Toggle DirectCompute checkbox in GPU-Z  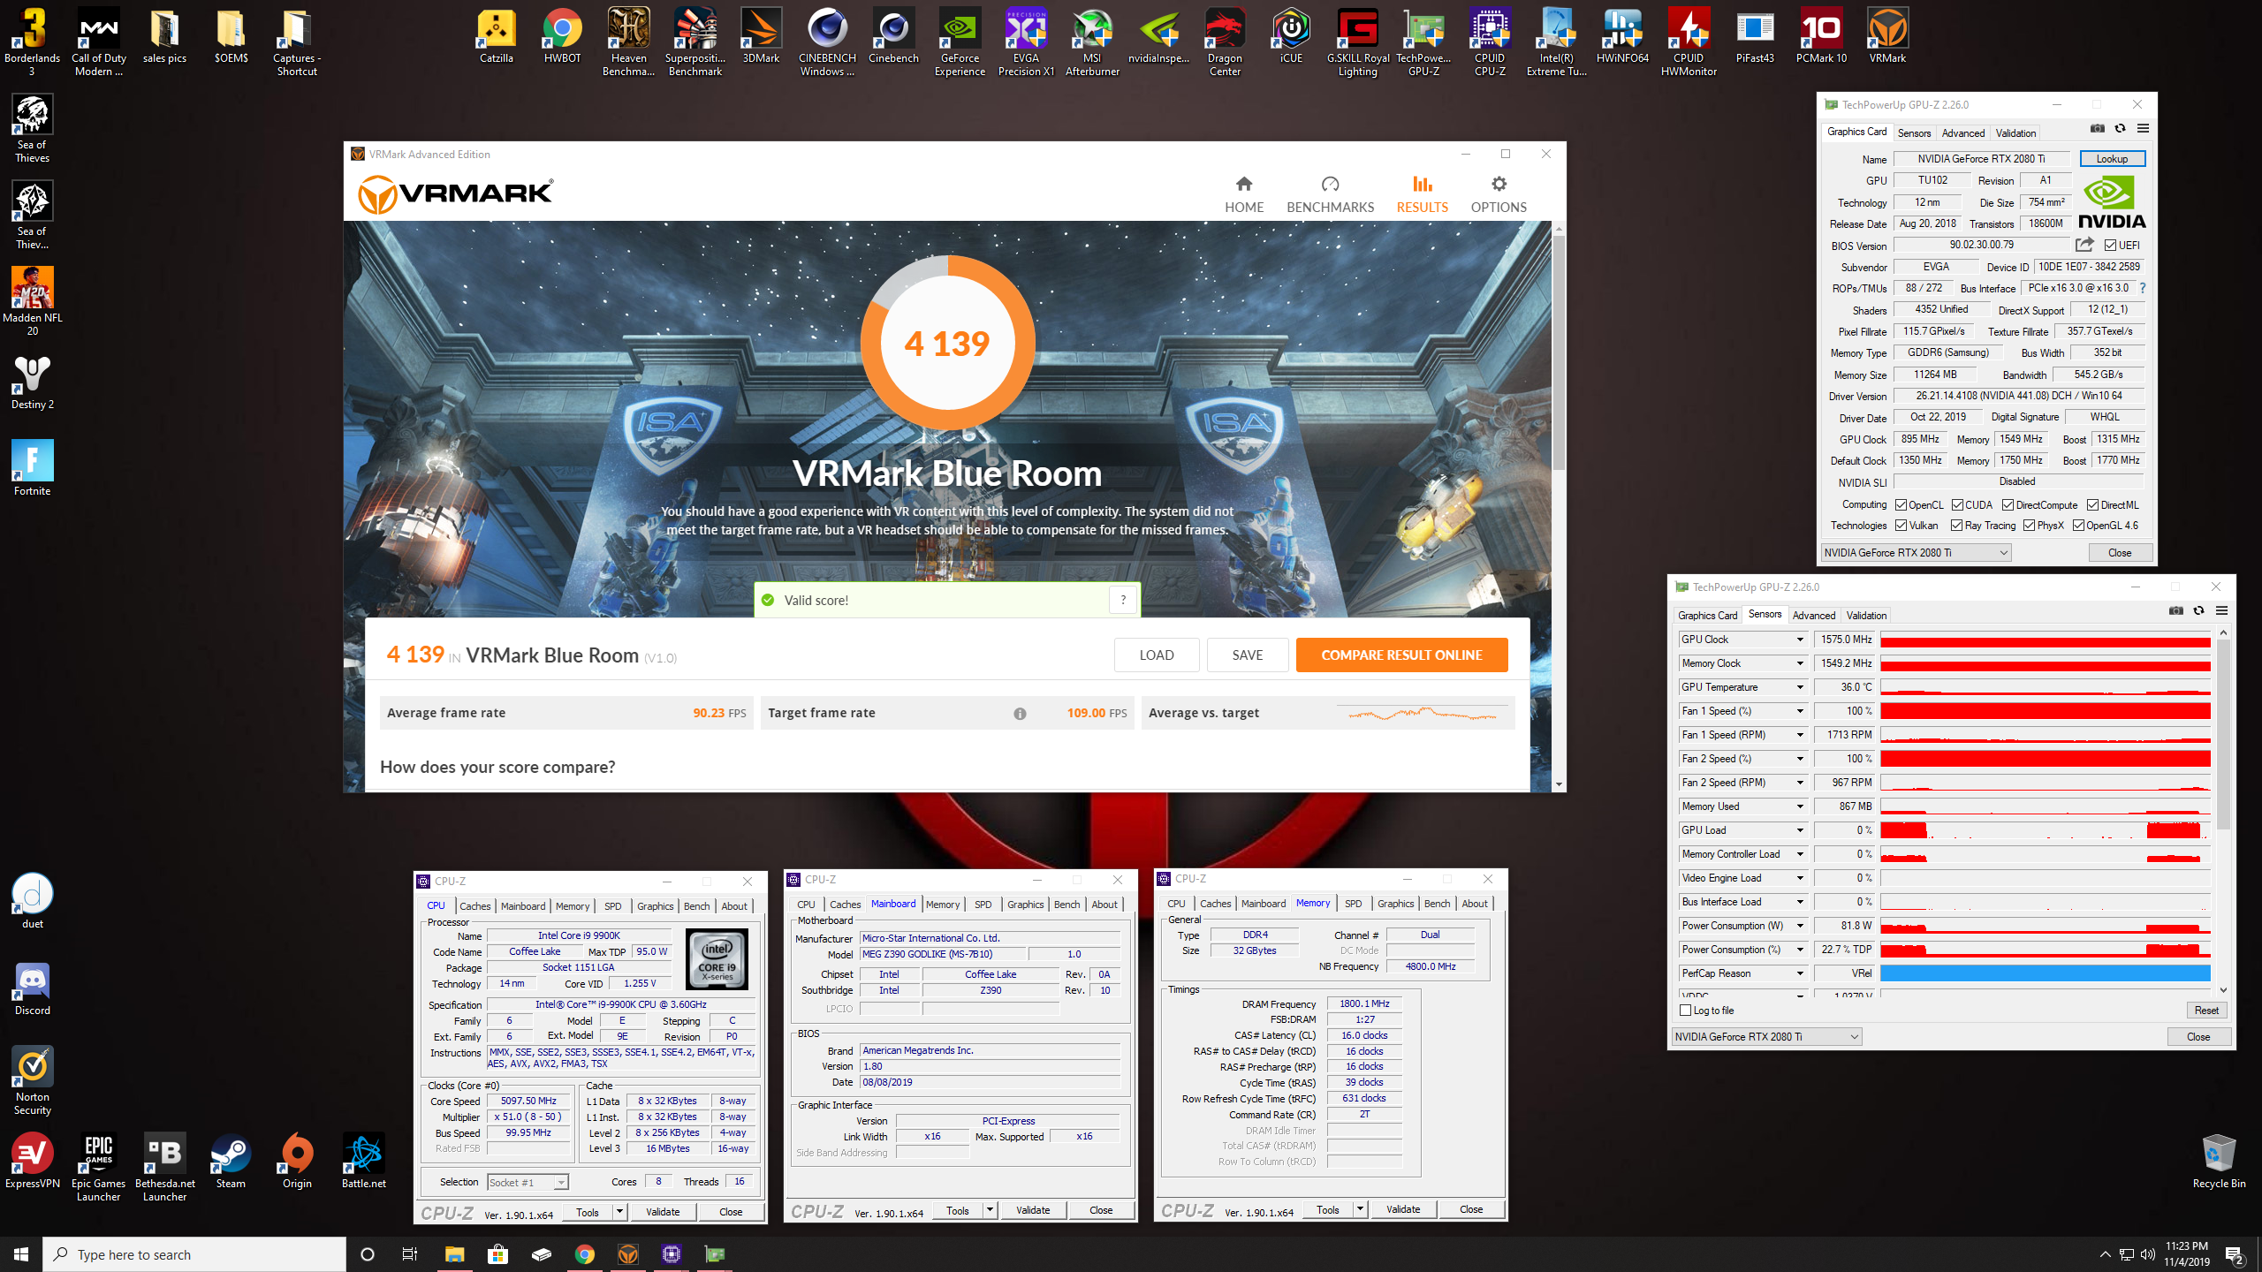pos(2008,505)
